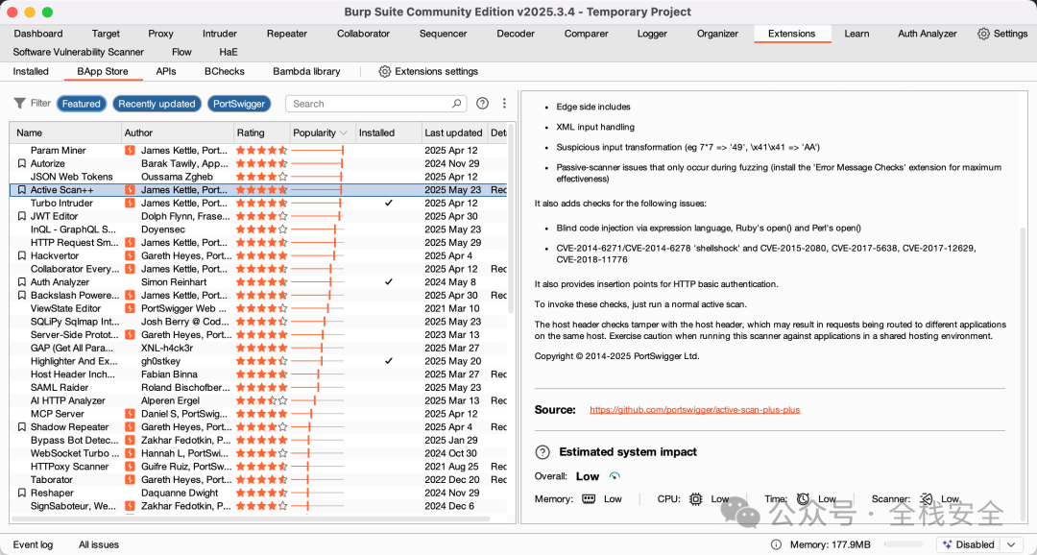
Task: Click the Overall Low gauge icon
Action: tap(615, 476)
